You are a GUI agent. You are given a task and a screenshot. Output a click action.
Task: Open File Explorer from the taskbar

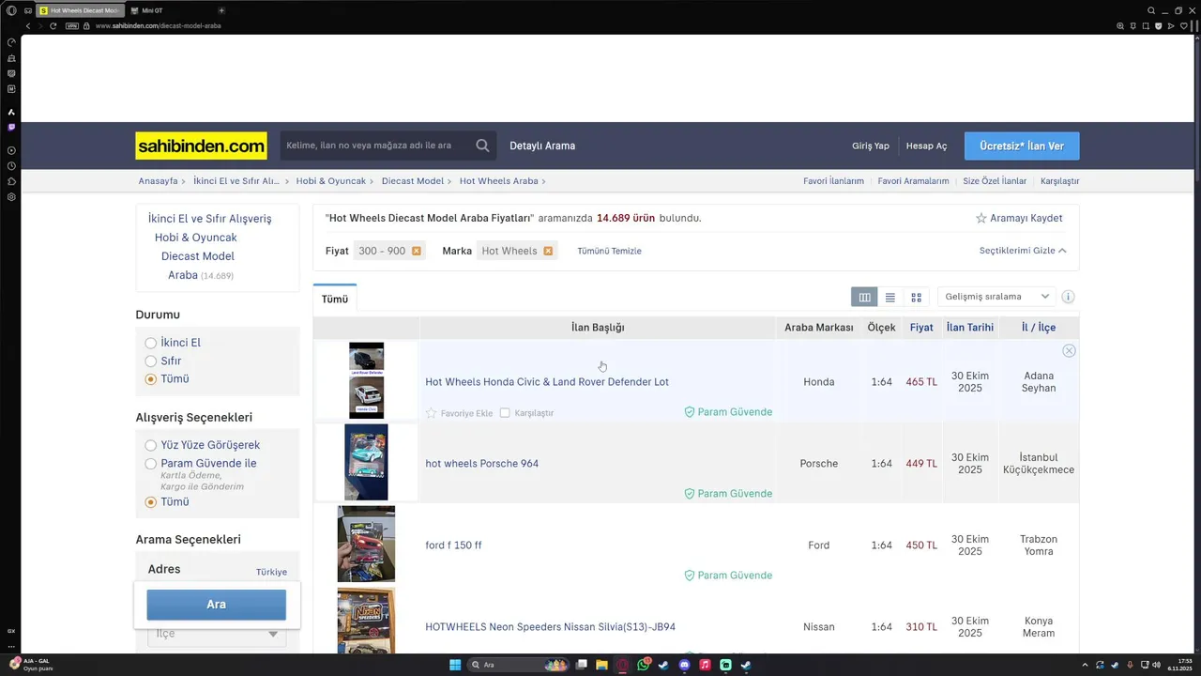click(x=601, y=665)
